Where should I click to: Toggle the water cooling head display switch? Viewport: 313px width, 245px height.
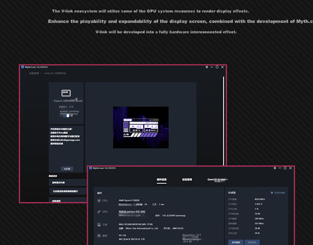point(66,115)
